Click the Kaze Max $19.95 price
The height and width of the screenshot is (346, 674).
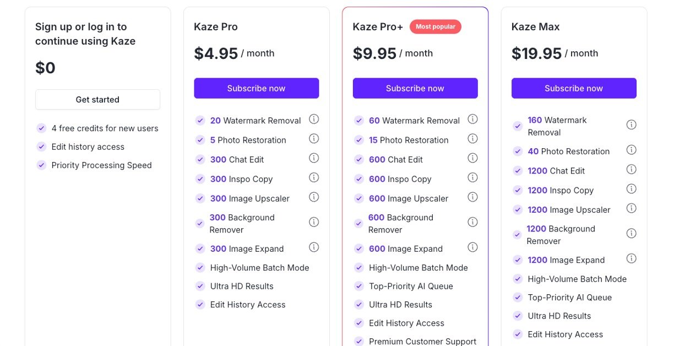536,53
